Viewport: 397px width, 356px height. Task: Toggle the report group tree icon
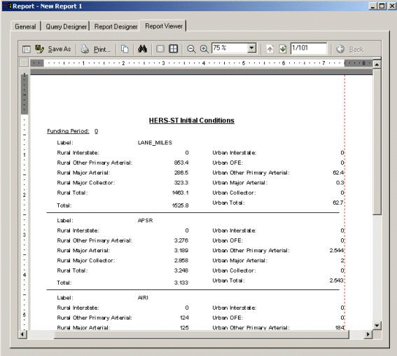pos(27,49)
